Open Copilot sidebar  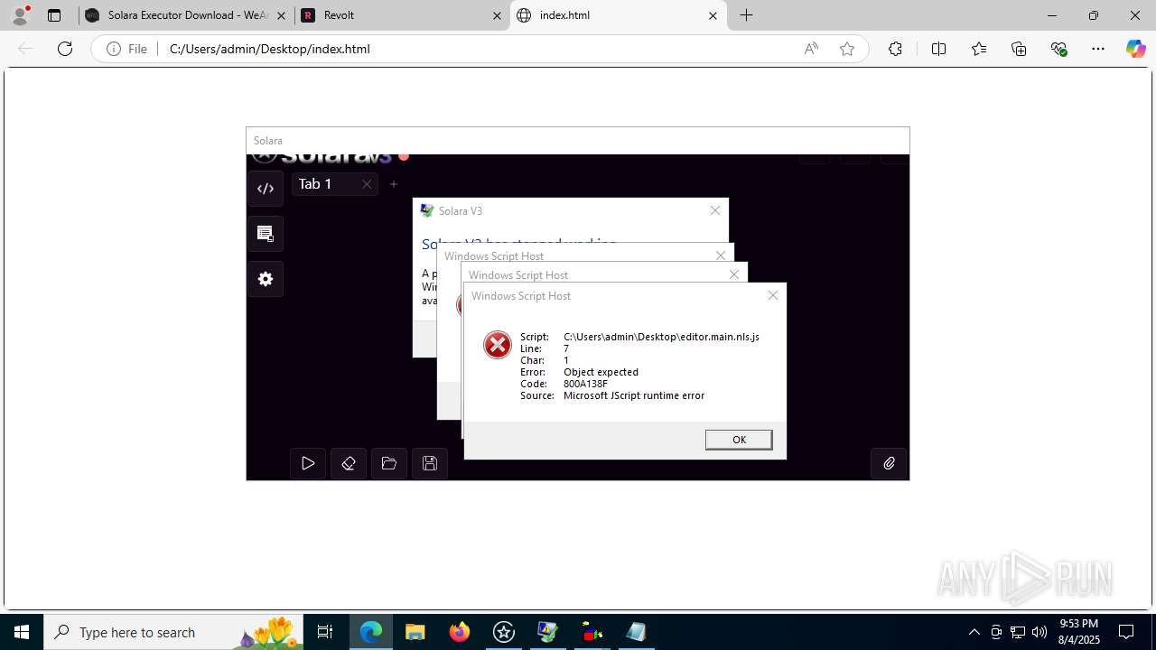(1136, 49)
